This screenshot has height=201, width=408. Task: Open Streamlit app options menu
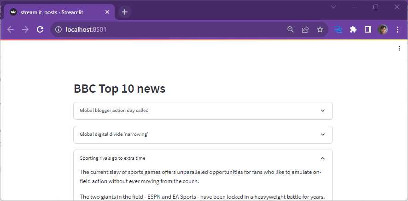pyautogui.click(x=399, y=48)
